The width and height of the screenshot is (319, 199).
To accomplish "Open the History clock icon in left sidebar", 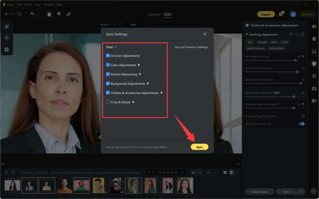I will (x=7, y=49).
